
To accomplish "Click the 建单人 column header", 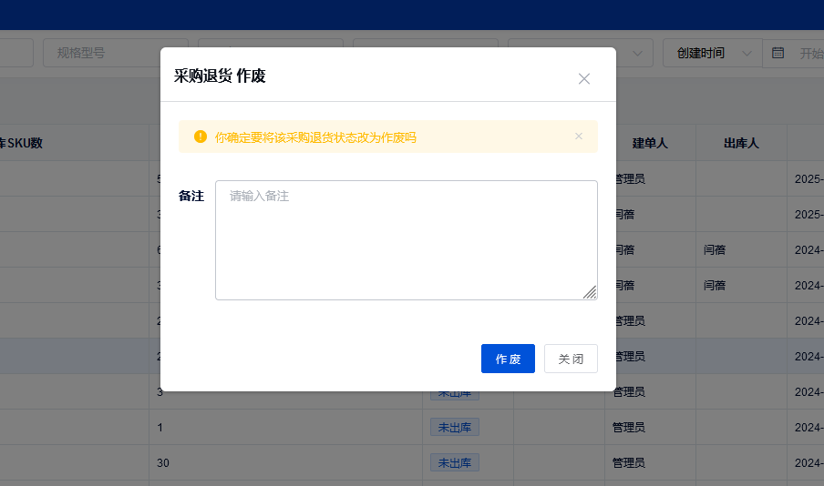I will click(650, 143).
